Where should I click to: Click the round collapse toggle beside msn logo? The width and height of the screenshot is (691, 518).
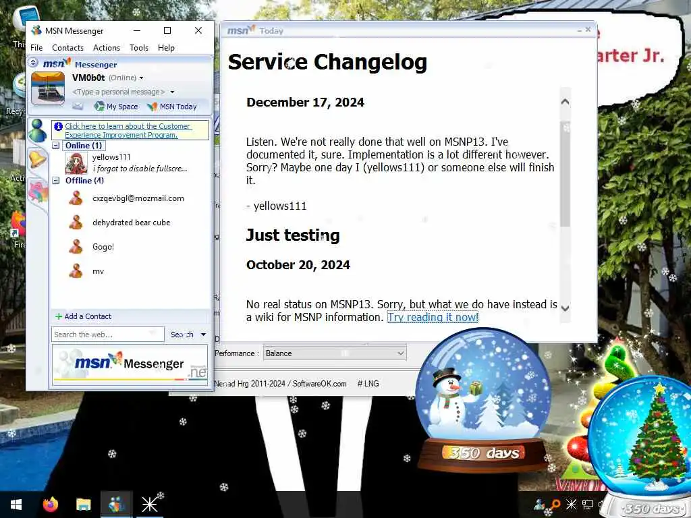(x=34, y=63)
